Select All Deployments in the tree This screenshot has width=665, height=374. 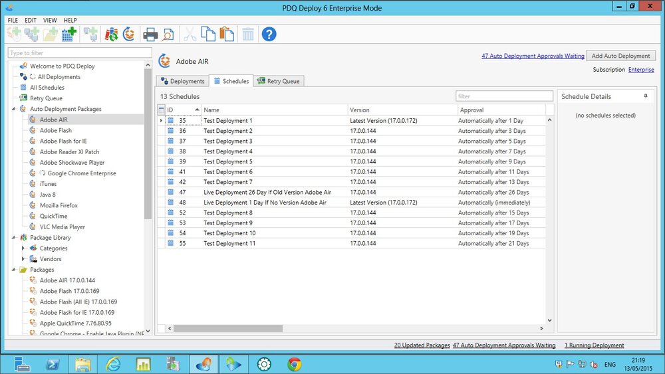pyautogui.click(x=59, y=76)
